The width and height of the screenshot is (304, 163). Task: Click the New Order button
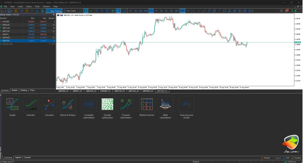tap(70, 11)
